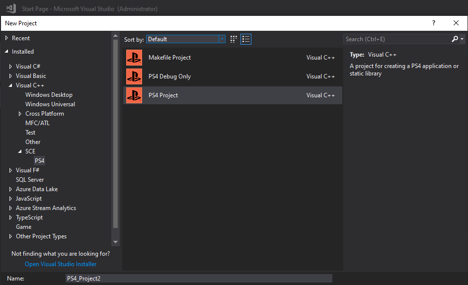Click the Visual Studio logo in title bar
This screenshot has width=468, height=285.
(x=11, y=8)
